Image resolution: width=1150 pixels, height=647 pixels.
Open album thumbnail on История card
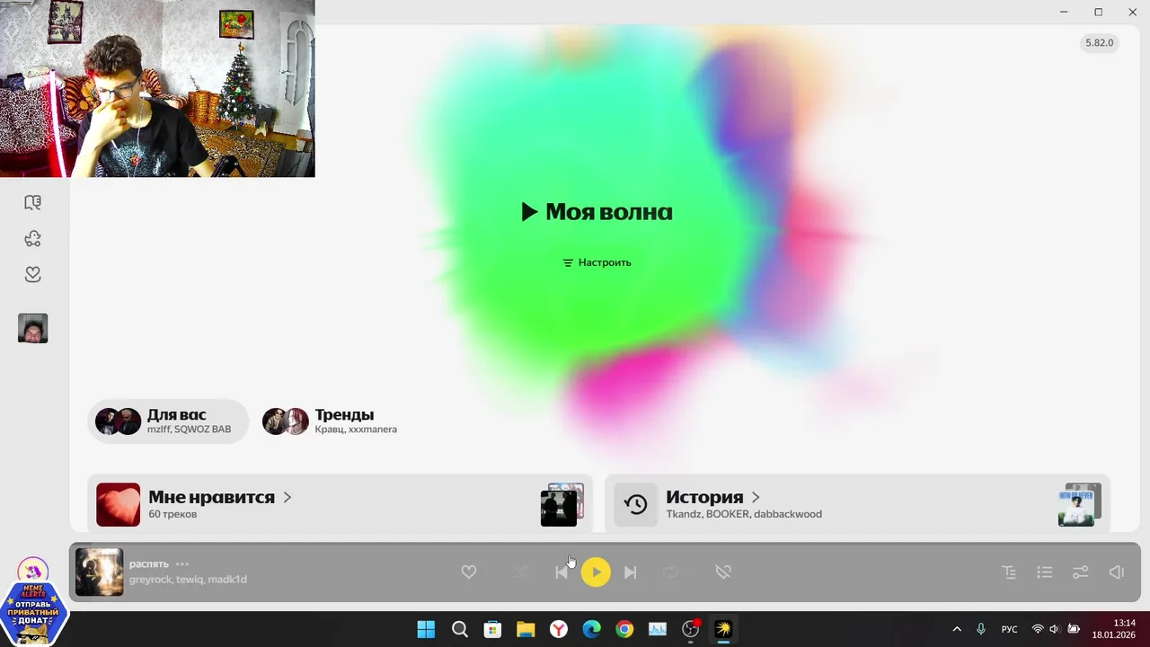[1079, 505]
